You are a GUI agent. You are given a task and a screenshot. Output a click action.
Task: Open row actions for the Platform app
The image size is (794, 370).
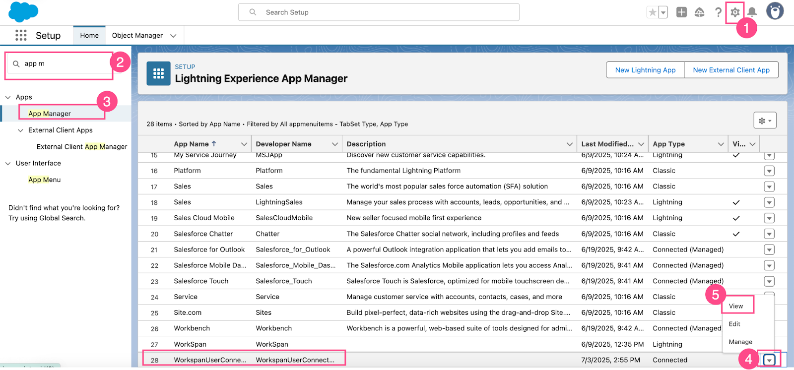click(769, 171)
